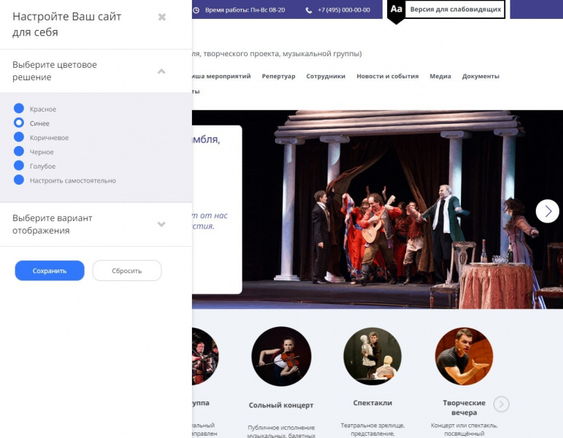Open the Репертуар menu item

tap(278, 77)
